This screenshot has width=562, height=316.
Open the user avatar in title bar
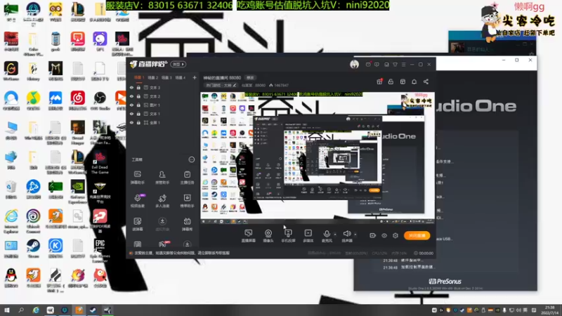click(354, 64)
